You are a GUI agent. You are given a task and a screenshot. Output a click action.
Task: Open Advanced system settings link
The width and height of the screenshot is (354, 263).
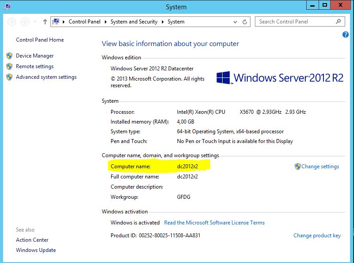click(x=46, y=77)
